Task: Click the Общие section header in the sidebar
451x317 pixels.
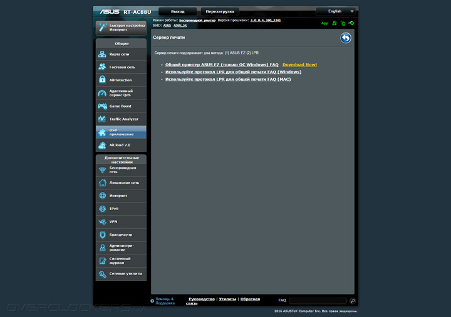Action: (122, 43)
